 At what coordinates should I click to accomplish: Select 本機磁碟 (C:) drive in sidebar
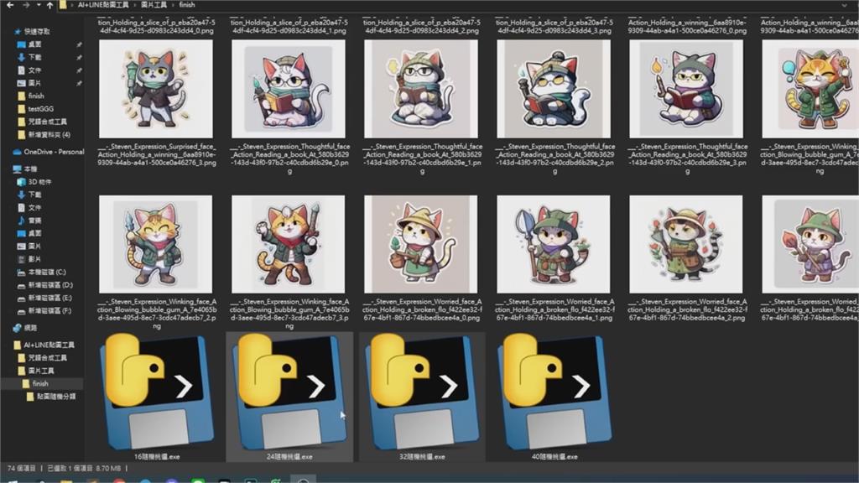[45, 273]
